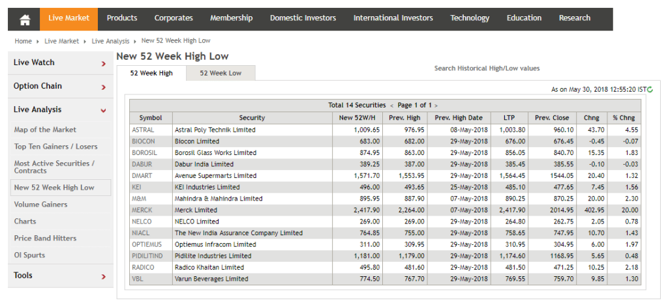Click Home in the breadcrumb
This screenshot has height=301, width=668.
[x=23, y=41]
